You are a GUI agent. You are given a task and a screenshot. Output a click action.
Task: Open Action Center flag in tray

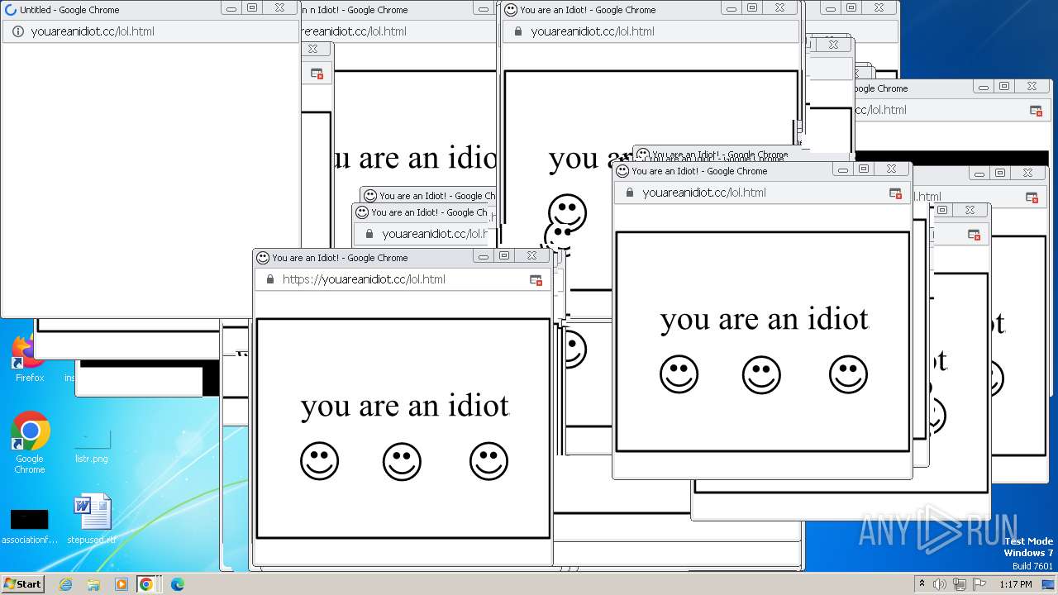tap(978, 584)
